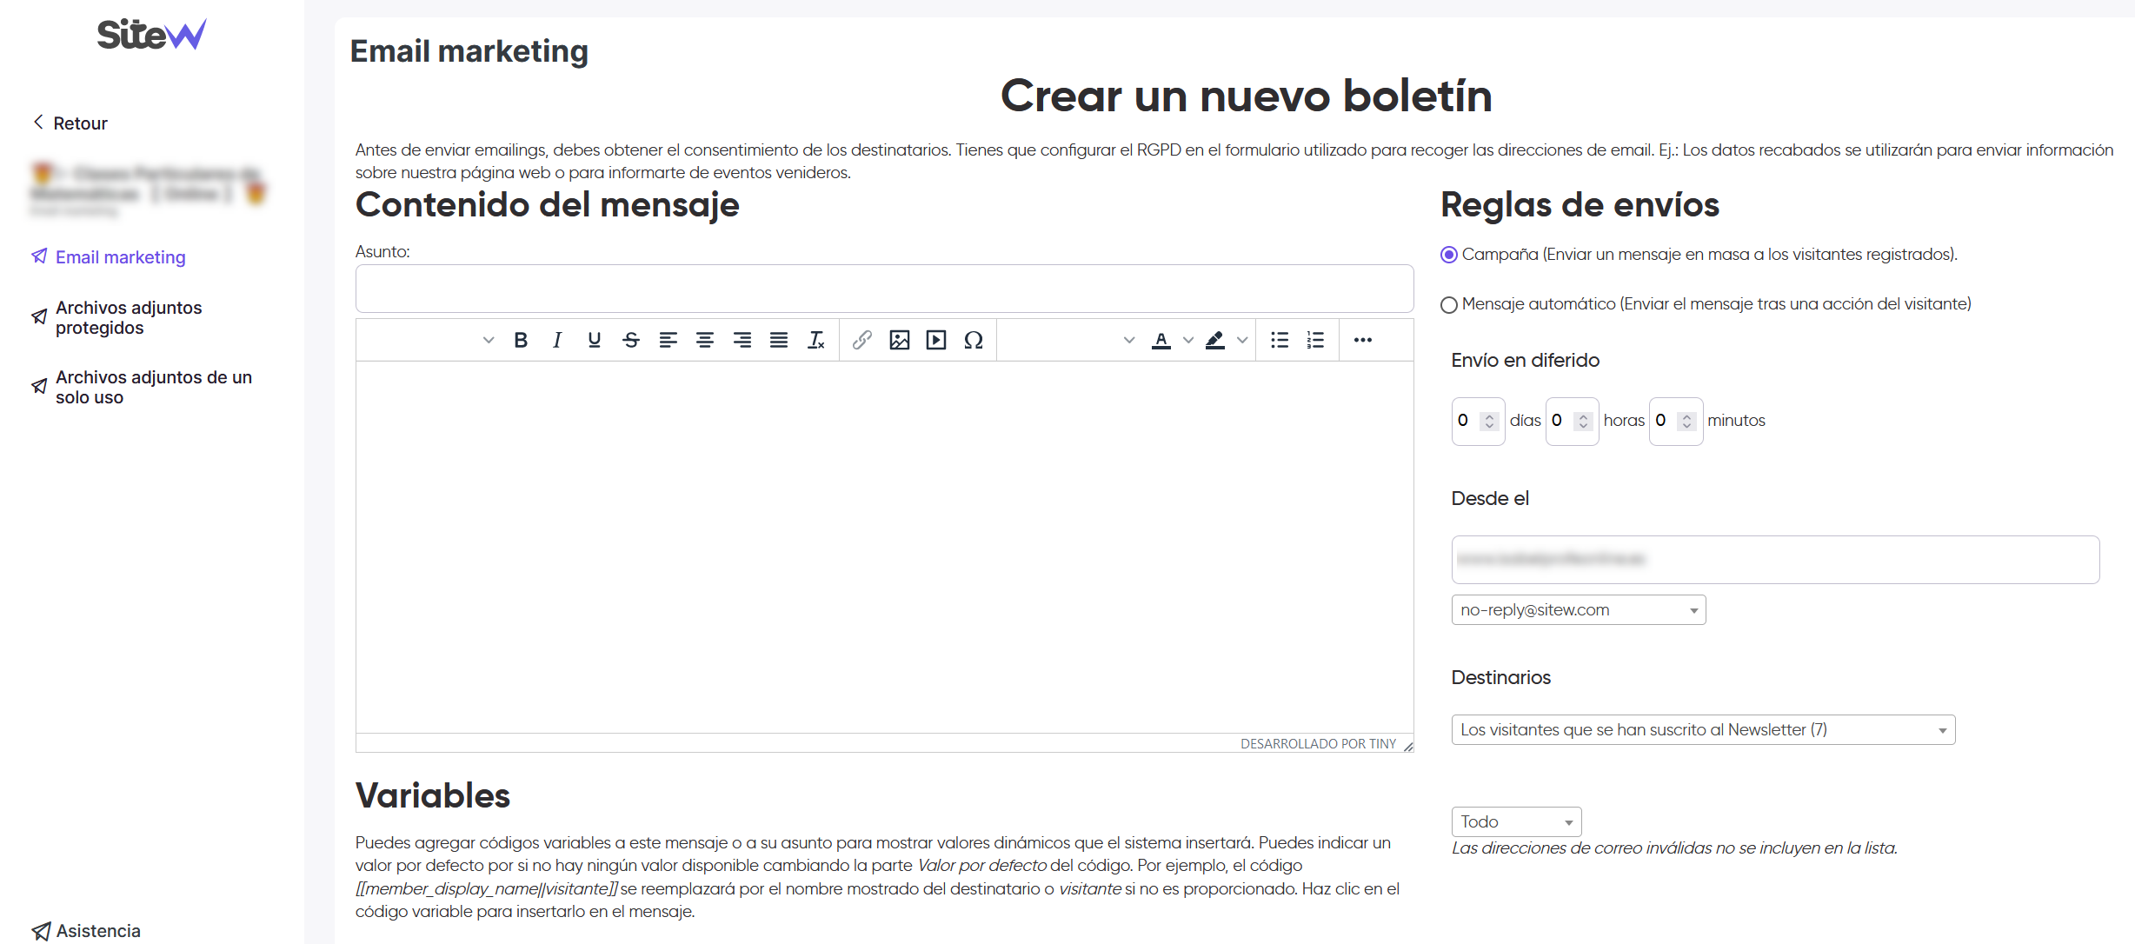The height and width of the screenshot is (944, 2135).
Task: Apply text color with the A icon
Action: click(1161, 340)
